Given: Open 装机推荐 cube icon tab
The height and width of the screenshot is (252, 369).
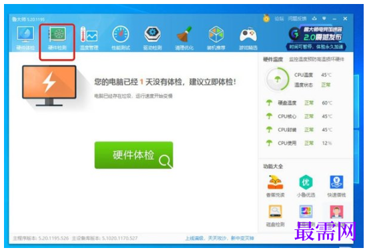Looking at the screenshot, I should pyautogui.click(x=216, y=39).
